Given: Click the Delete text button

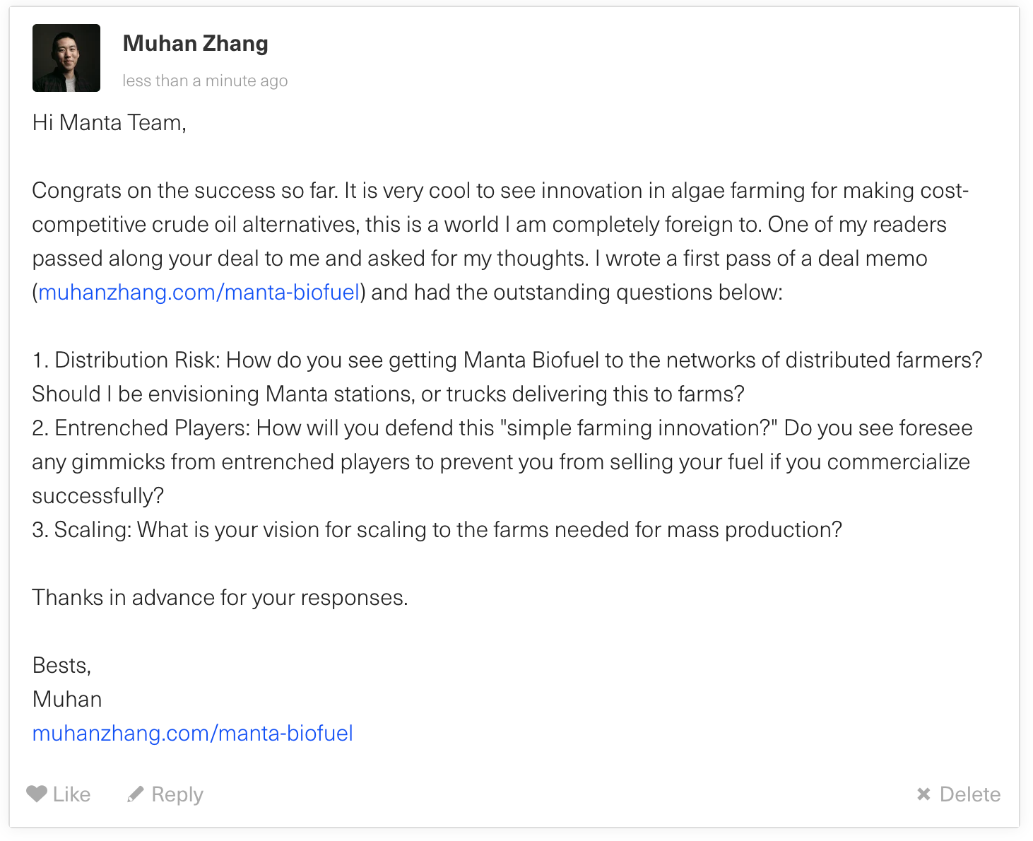Looking at the screenshot, I should 970,794.
